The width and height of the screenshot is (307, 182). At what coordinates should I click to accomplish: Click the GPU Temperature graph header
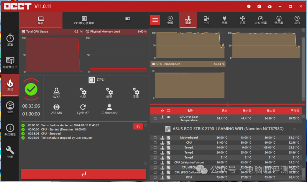[188, 64]
